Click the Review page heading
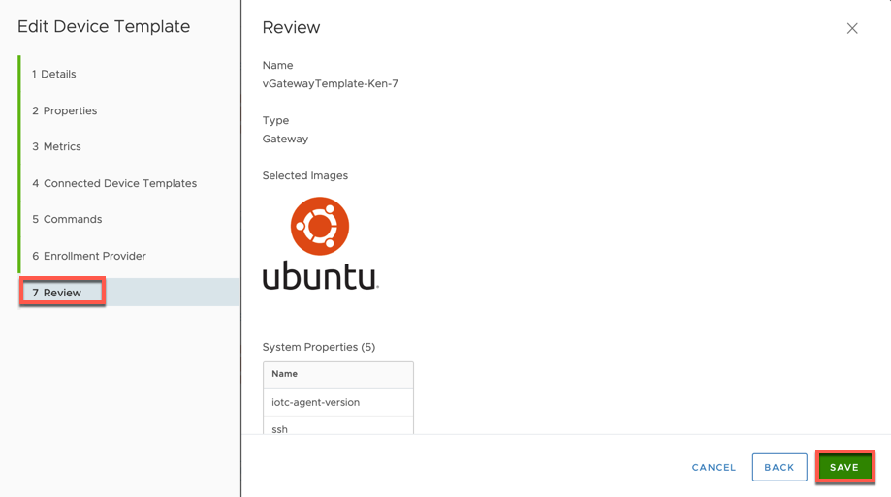891x497 pixels. point(291,28)
